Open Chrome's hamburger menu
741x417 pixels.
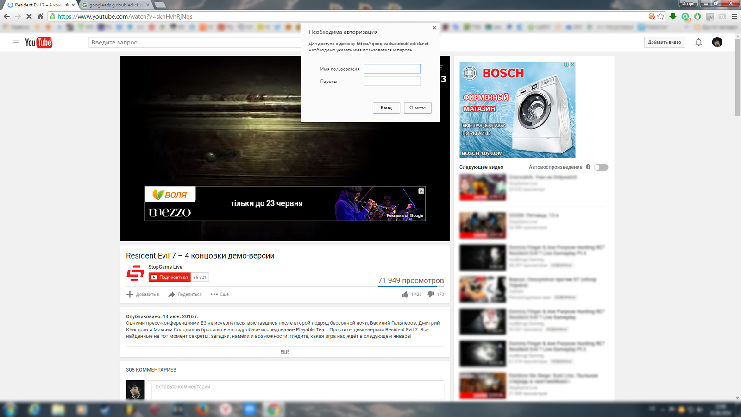[x=735, y=16]
